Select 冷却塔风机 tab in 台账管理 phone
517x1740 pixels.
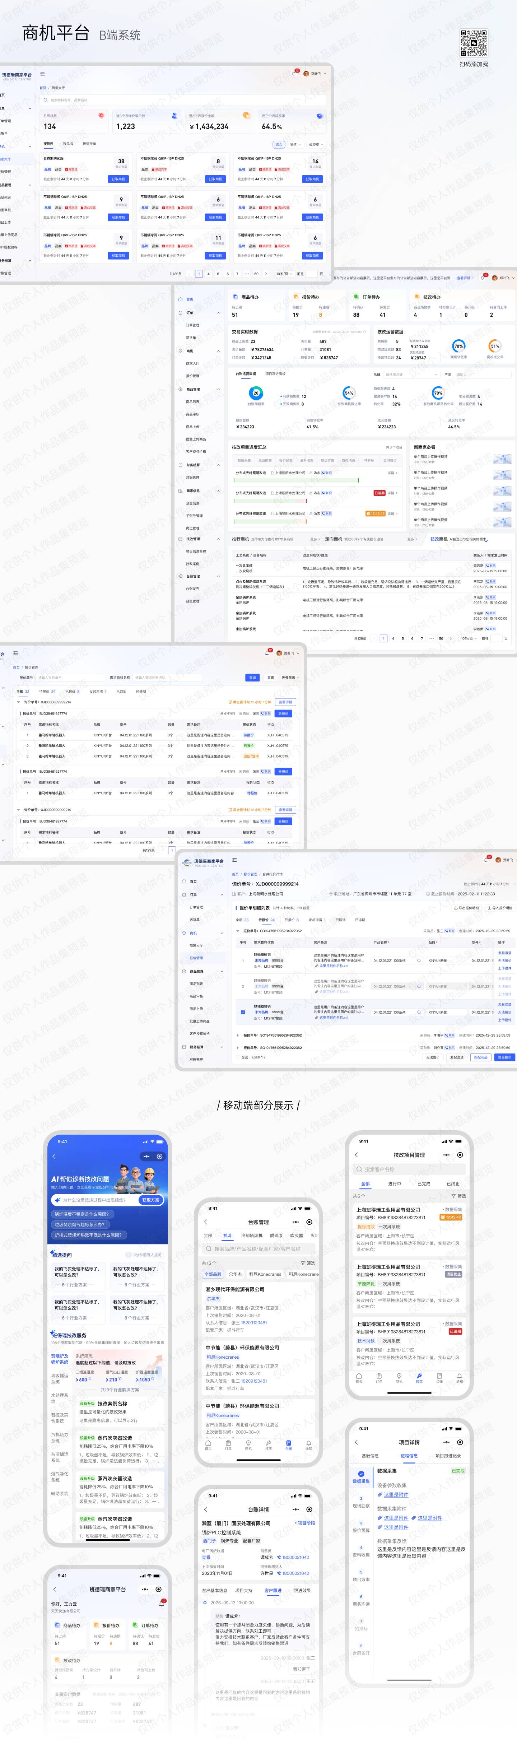click(252, 1236)
